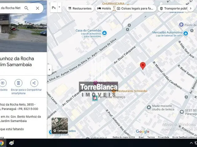197x147 pixels.
Task: Open the Camadas layers thumbnail
Action: pyautogui.click(x=60, y=126)
